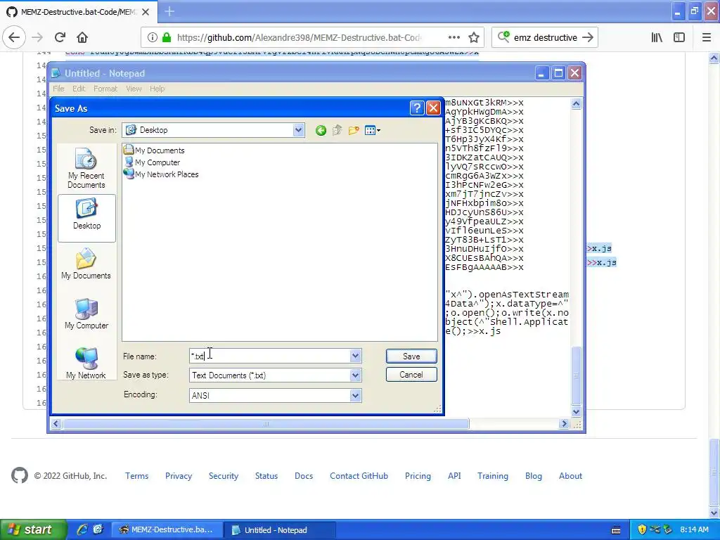720x540 pixels.
Task: Close the Save As dialog
Action: (433, 108)
